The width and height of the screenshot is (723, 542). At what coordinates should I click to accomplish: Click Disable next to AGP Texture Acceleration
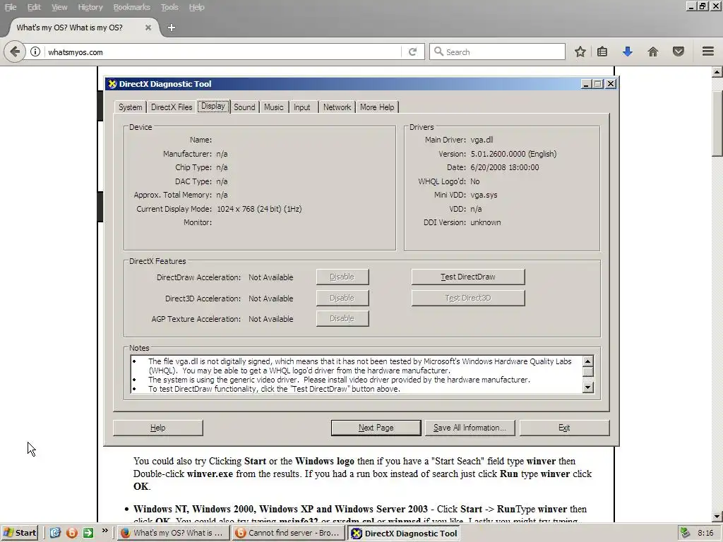342,318
